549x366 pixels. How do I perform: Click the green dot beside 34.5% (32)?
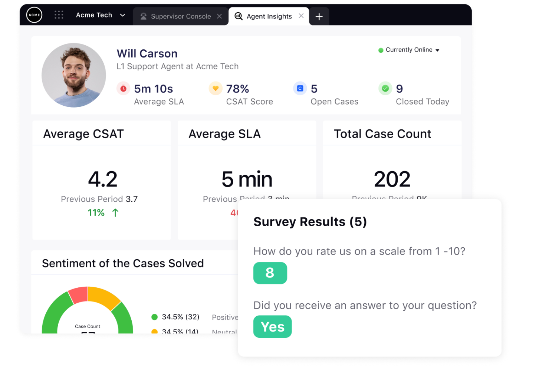pyautogui.click(x=155, y=317)
